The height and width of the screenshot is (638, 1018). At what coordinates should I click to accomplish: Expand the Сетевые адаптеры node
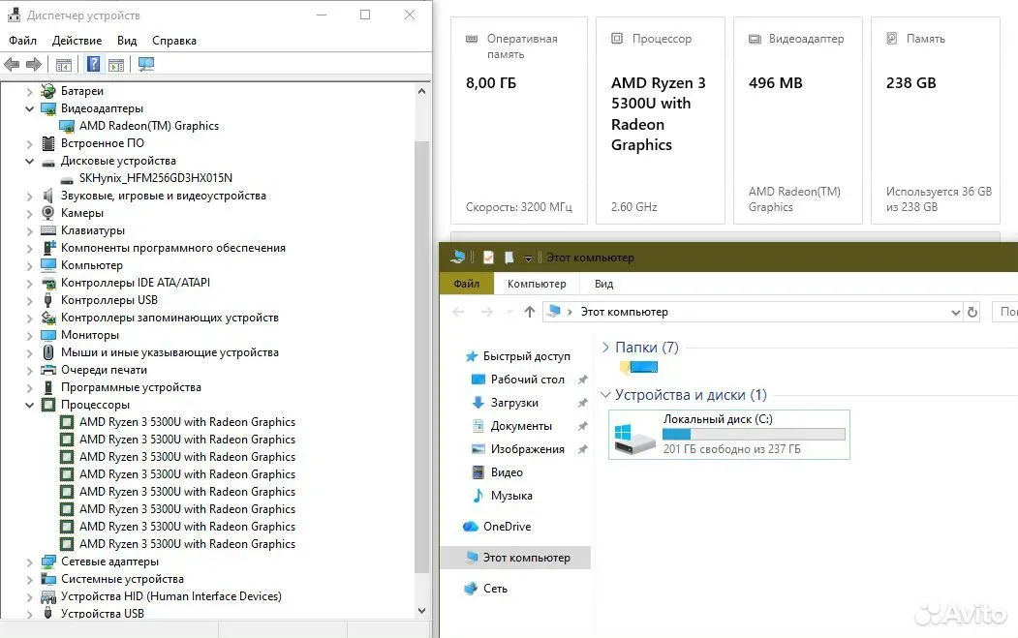[29, 562]
